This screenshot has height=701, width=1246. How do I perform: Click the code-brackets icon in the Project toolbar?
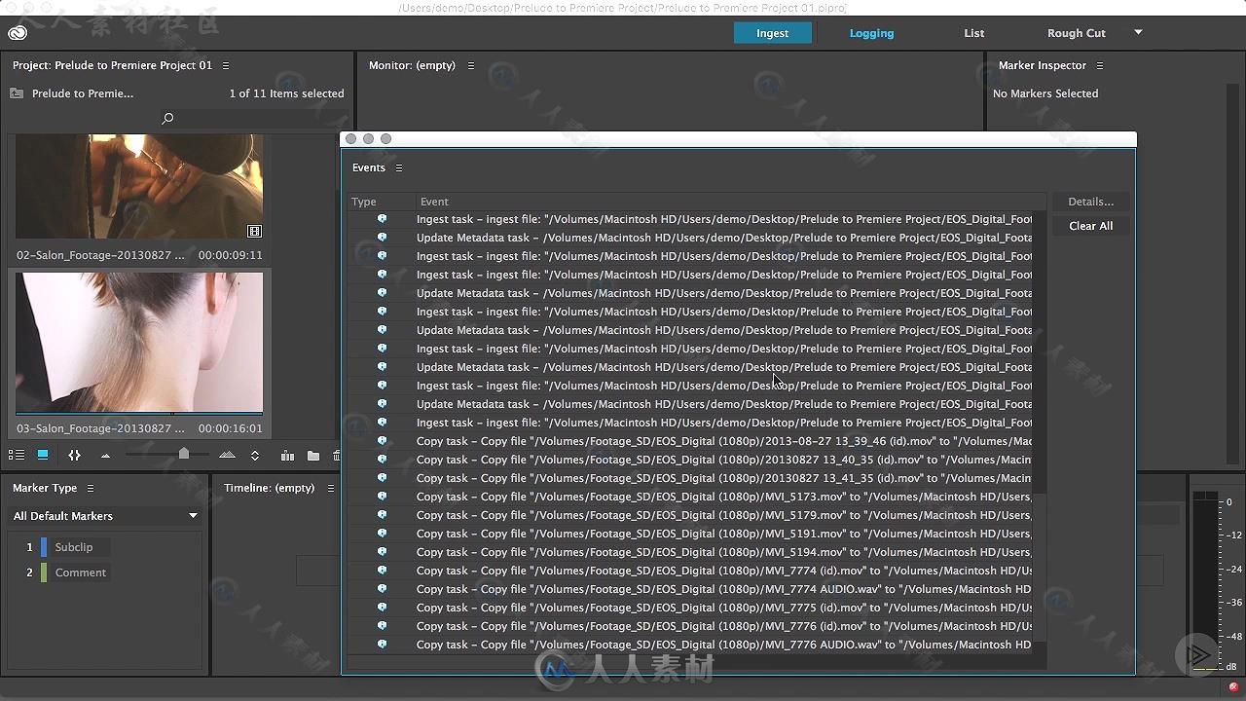[x=74, y=455]
